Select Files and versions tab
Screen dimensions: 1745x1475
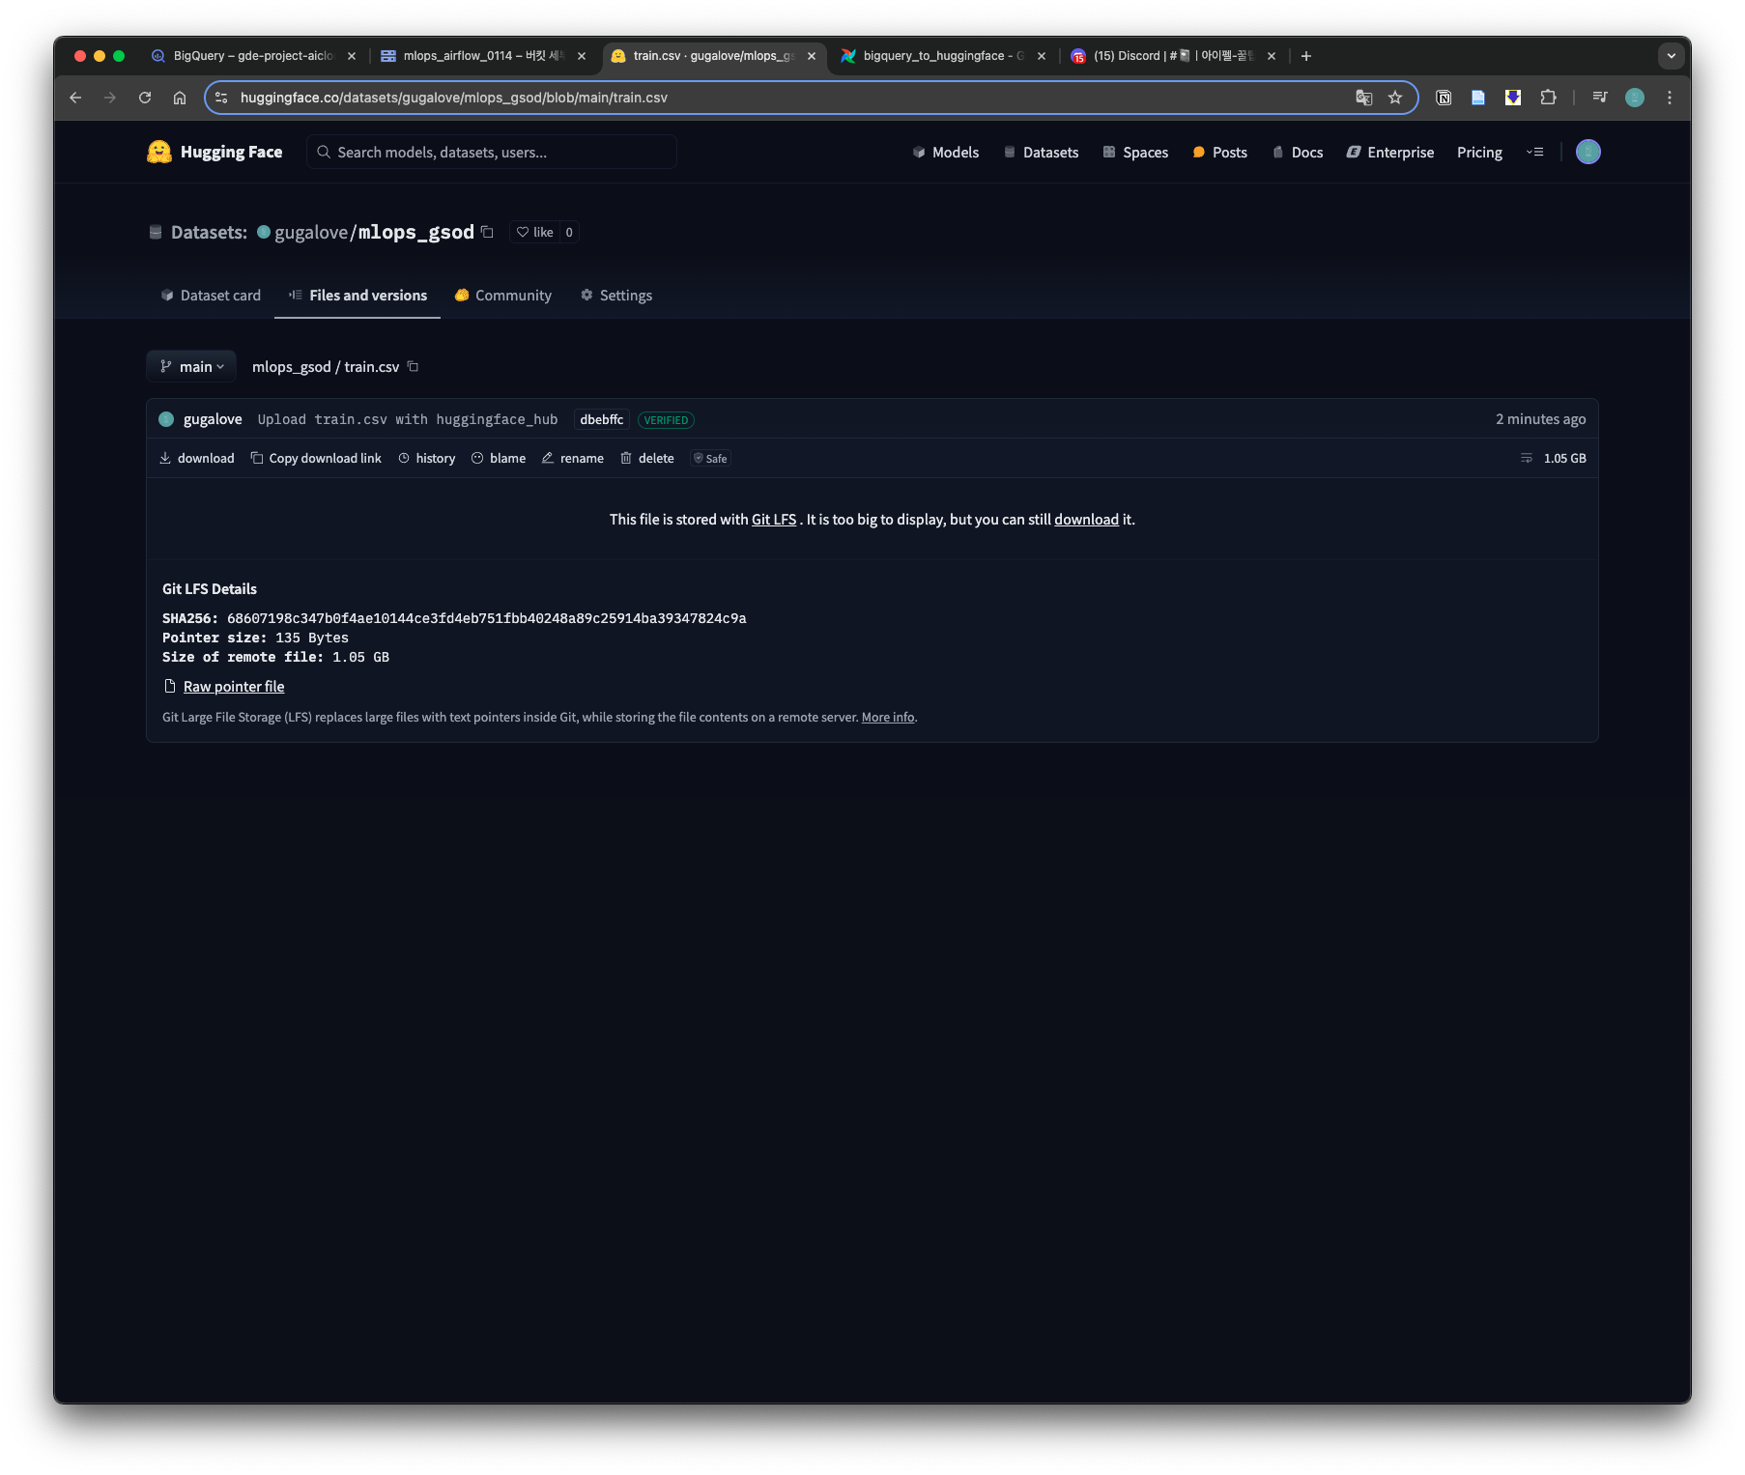coord(358,296)
